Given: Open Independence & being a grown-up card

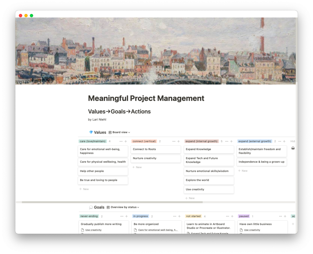Looking at the screenshot, I should 262,162.
